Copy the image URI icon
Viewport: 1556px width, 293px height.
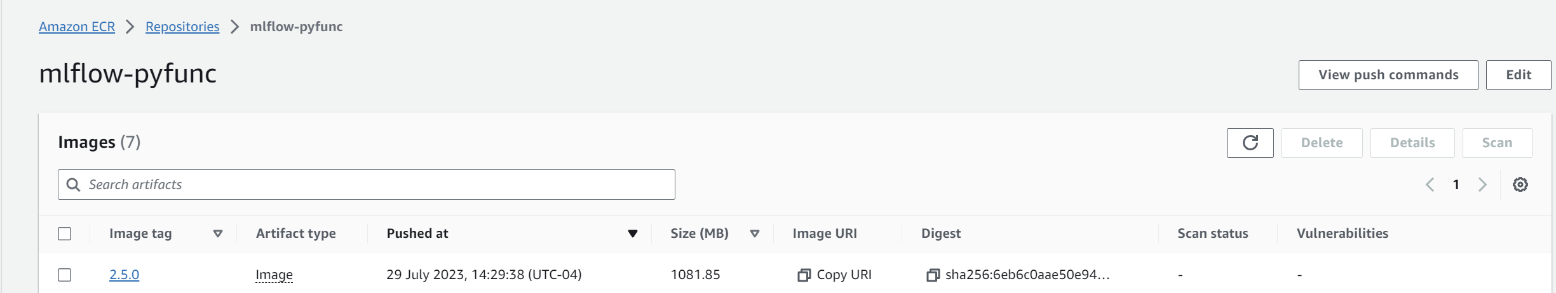point(804,275)
